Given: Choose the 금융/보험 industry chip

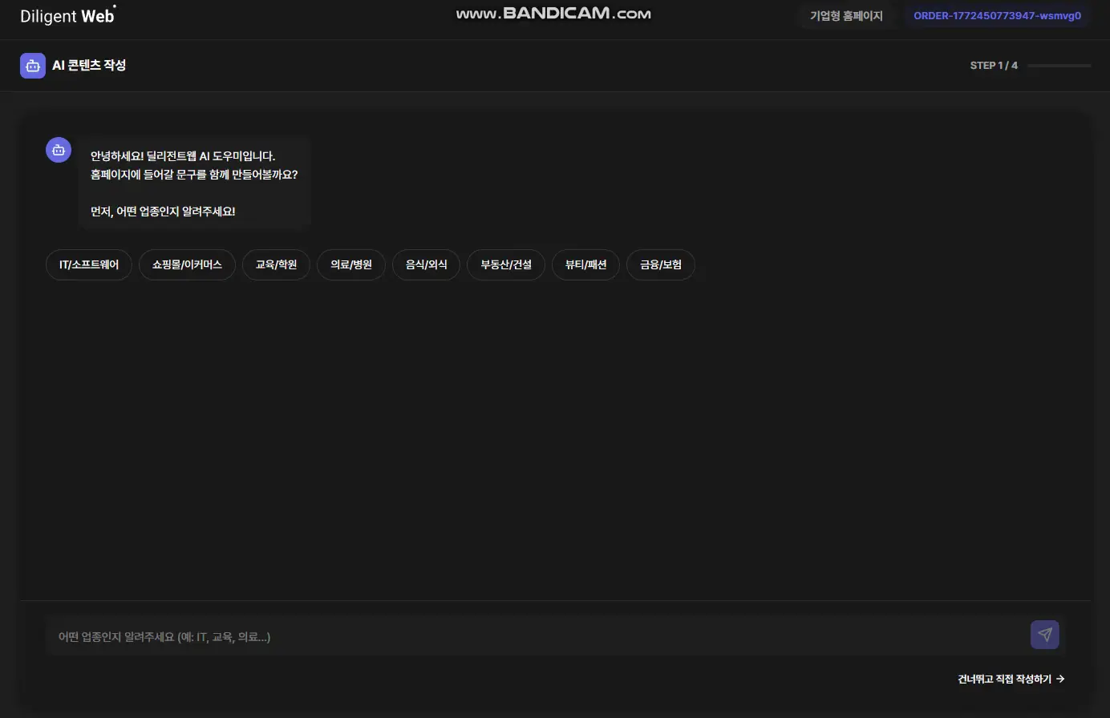Looking at the screenshot, I should pos(660,264).
